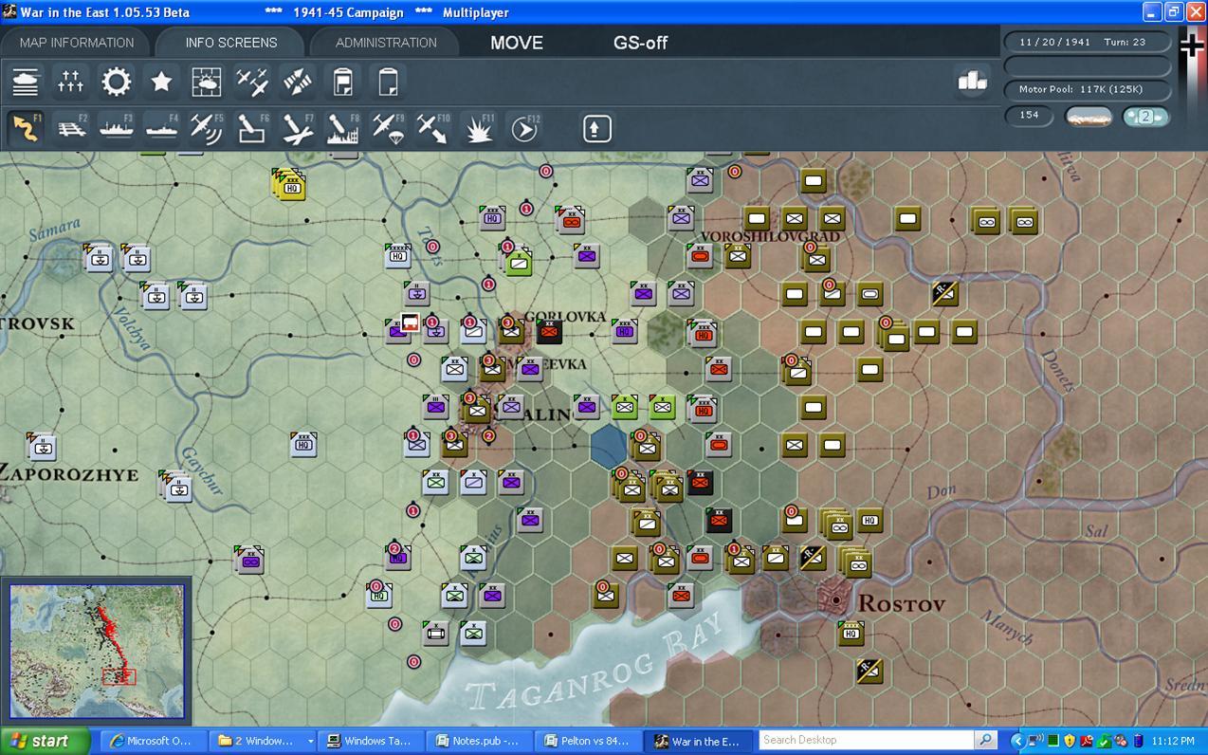Open the Windows start menu
The width and height of the screenshot is (1208, 755).
click(x=46, y=741)
